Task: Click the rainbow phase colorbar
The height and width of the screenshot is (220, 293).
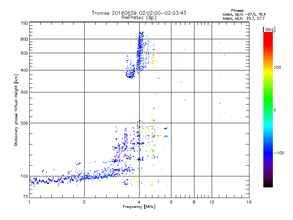Action: 268,110
